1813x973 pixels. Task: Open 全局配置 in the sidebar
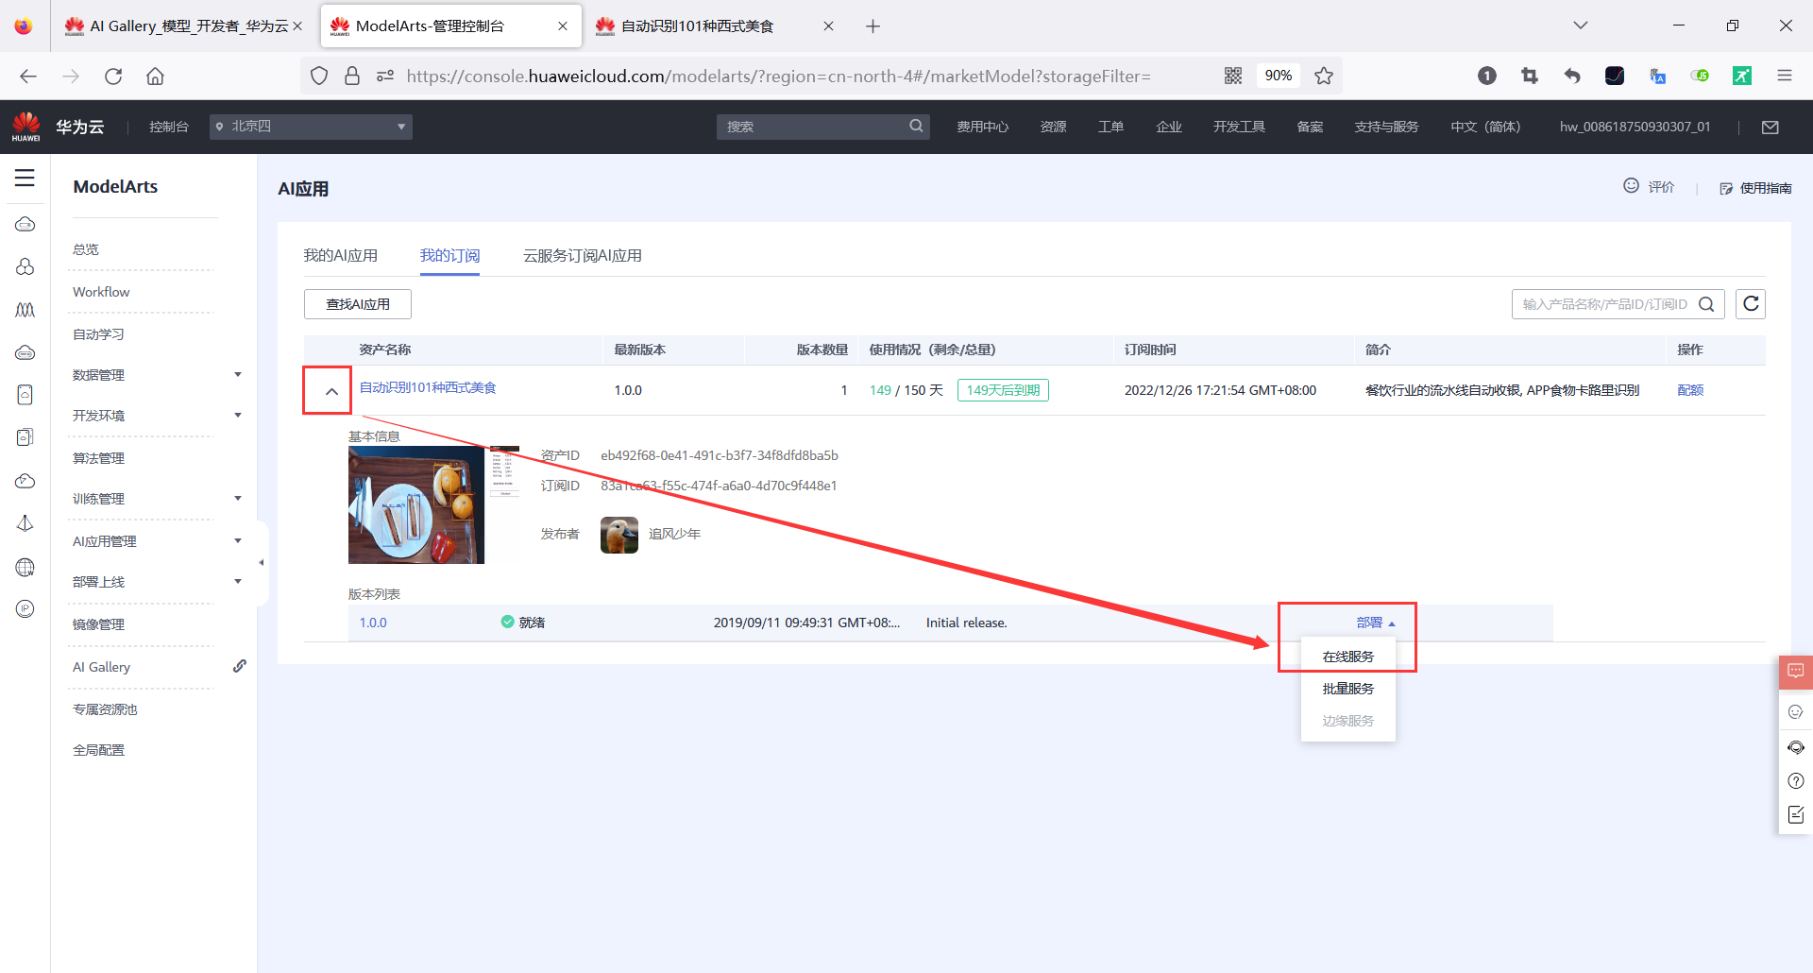point(98,750)
